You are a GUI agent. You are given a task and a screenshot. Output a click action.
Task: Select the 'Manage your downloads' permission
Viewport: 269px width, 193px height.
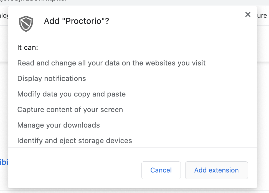[59, 125]
